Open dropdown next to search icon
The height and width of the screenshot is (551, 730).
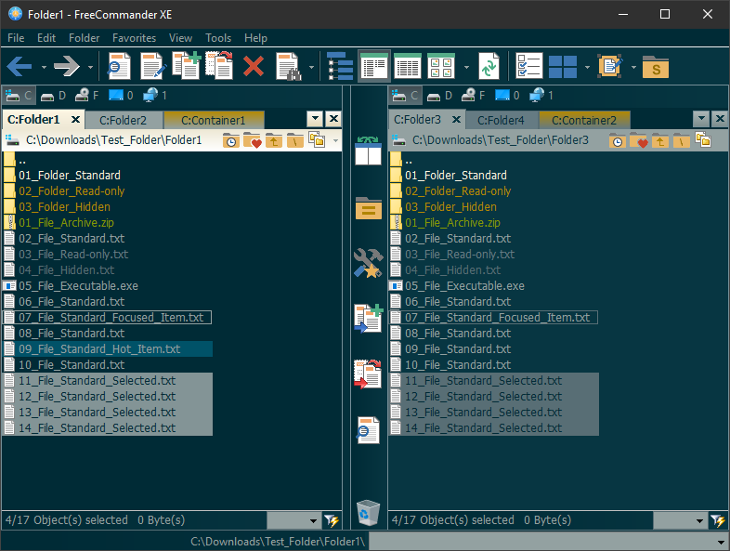click(x=311, y=68)
